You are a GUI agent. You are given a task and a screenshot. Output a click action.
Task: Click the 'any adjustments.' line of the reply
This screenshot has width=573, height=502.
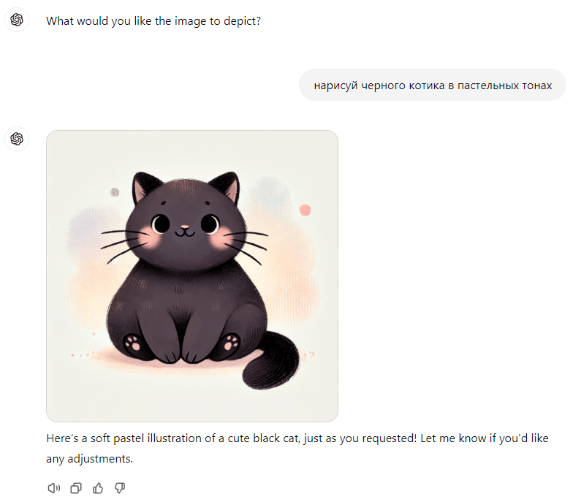pos(89,459)
